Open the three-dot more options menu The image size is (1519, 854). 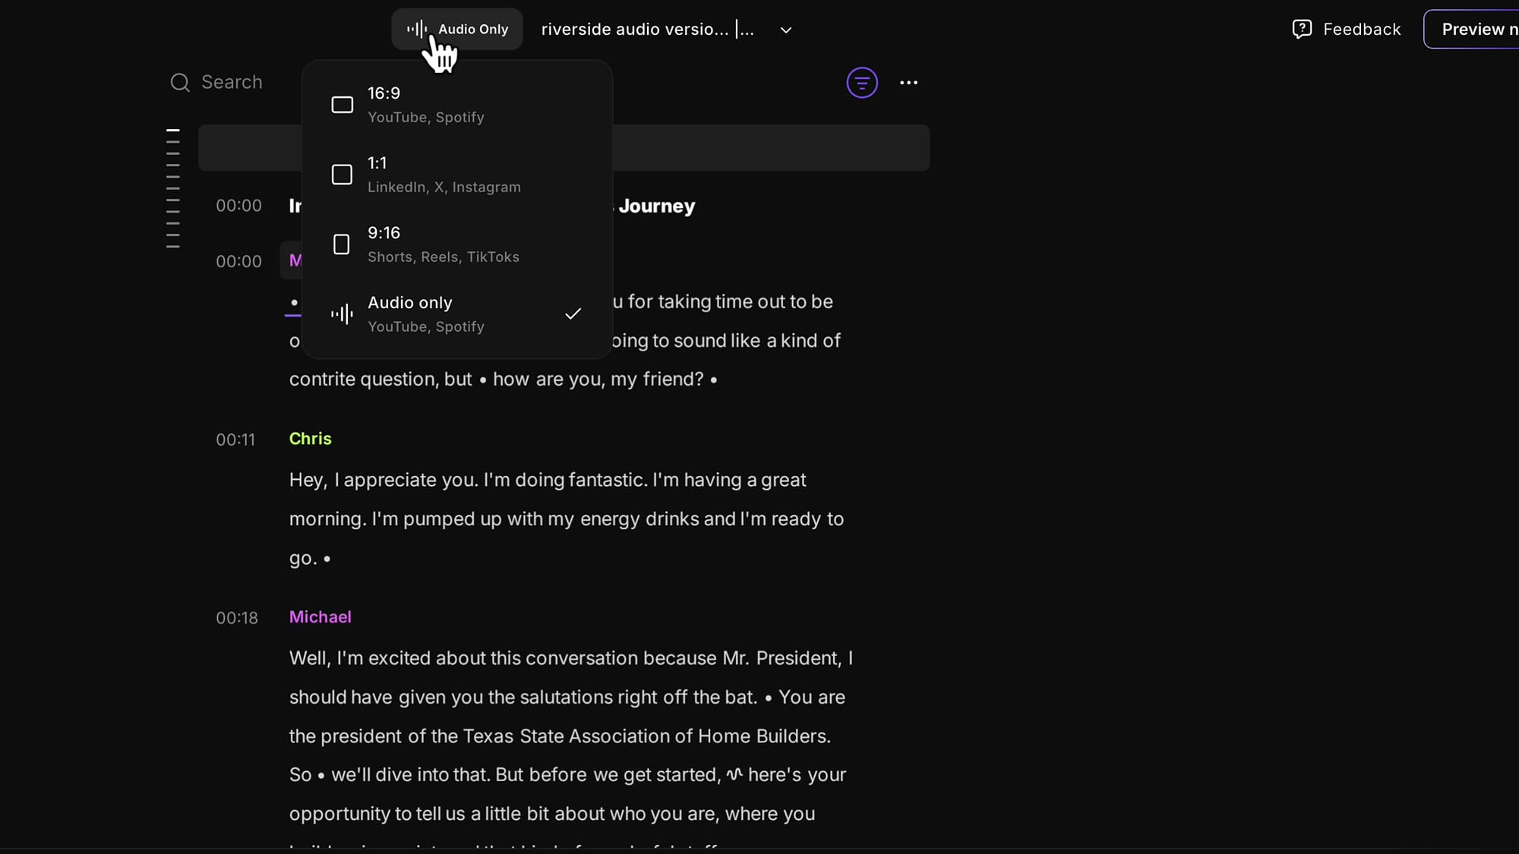(x=908, y=83)
